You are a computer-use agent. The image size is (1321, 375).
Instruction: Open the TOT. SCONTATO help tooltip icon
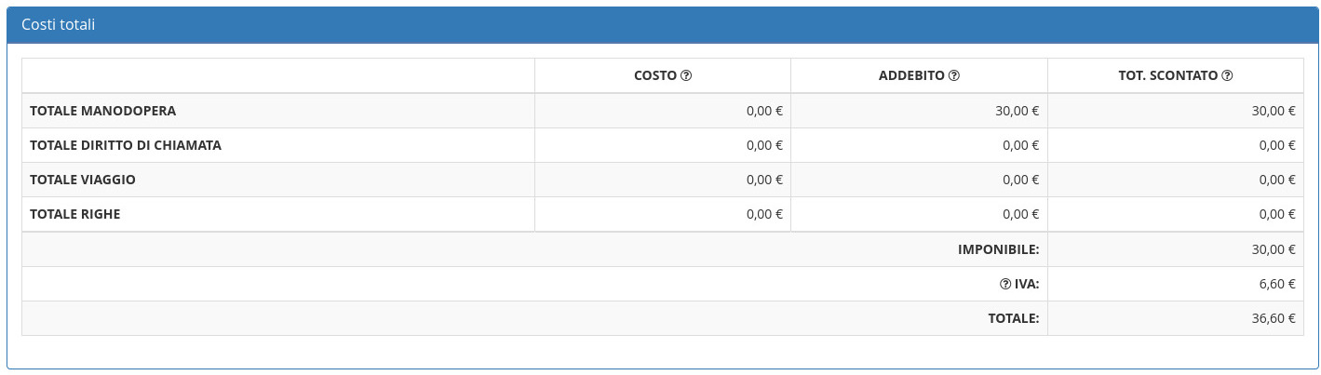(x=1227, y=76)
